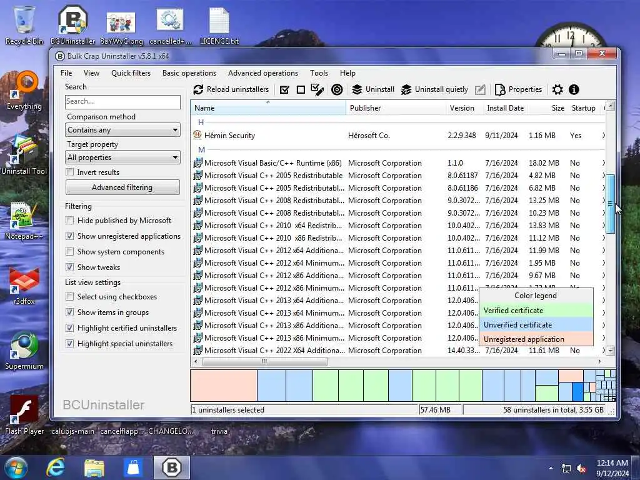Open Properties from the toolbar

coord(518,89)
